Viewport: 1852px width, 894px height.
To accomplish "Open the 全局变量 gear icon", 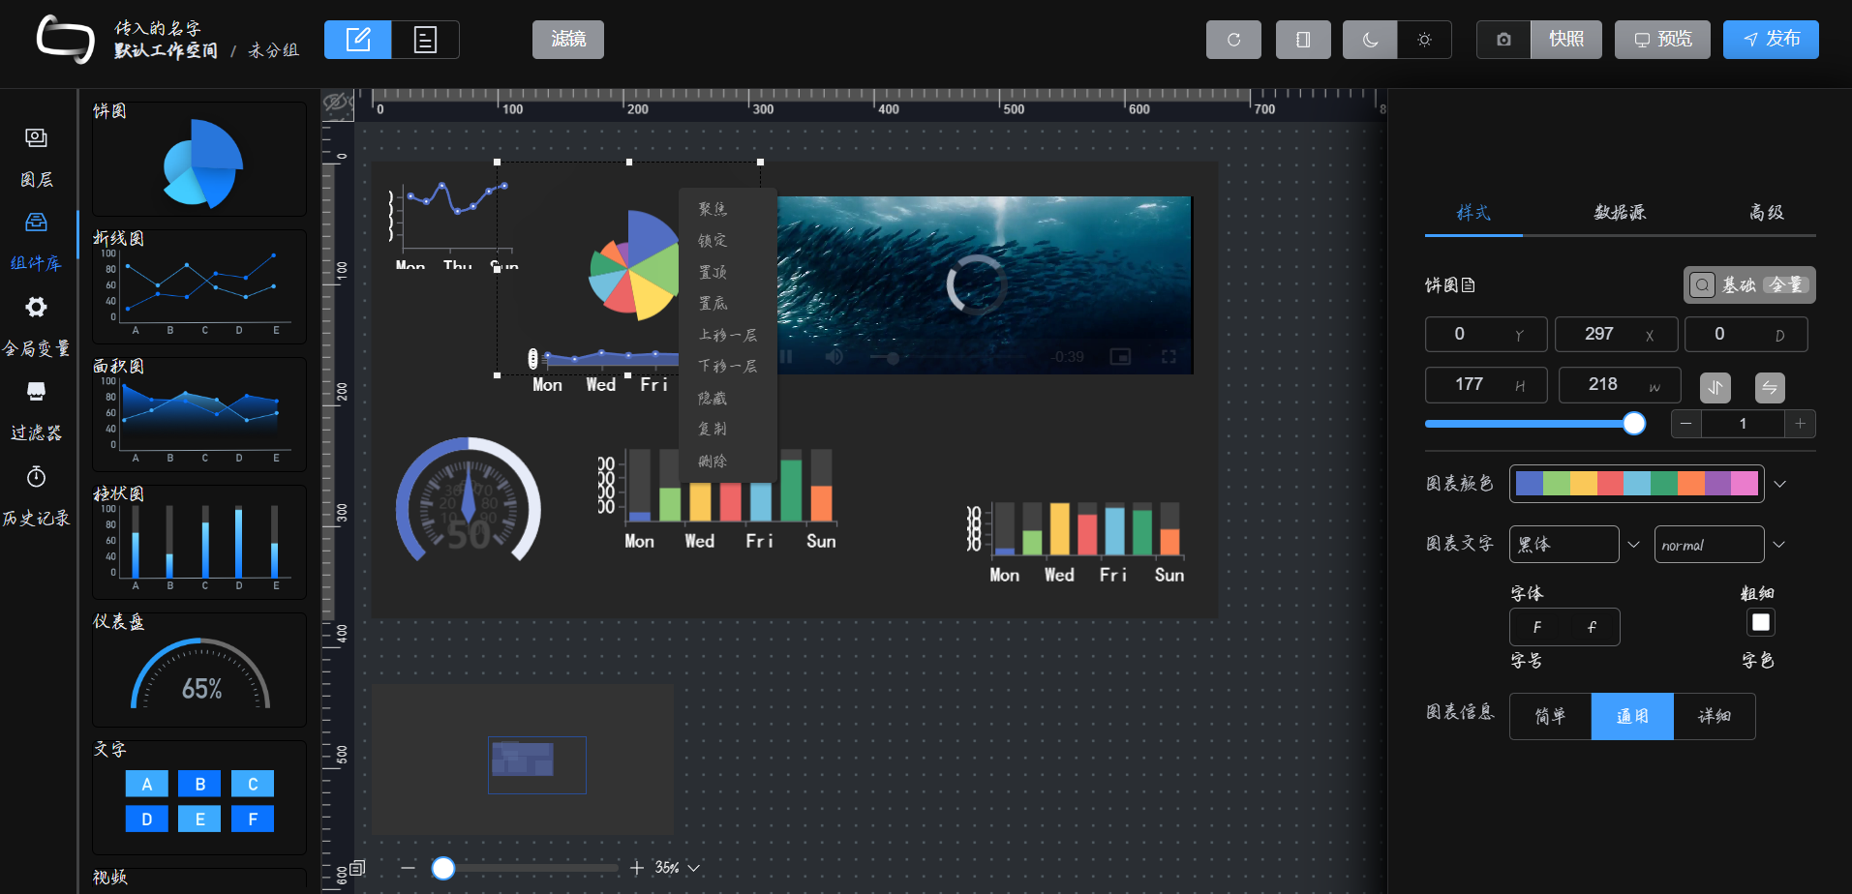I will (36, 307).
